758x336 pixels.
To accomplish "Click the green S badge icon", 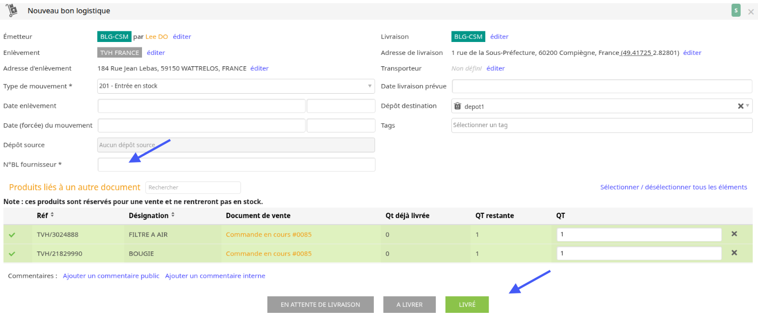I will [x=735, y=10].
